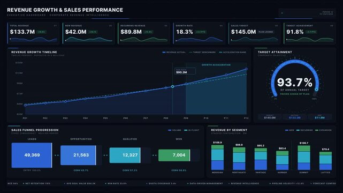
Task: Click the Plan Locked badge
Action: (x=266, y=32)
